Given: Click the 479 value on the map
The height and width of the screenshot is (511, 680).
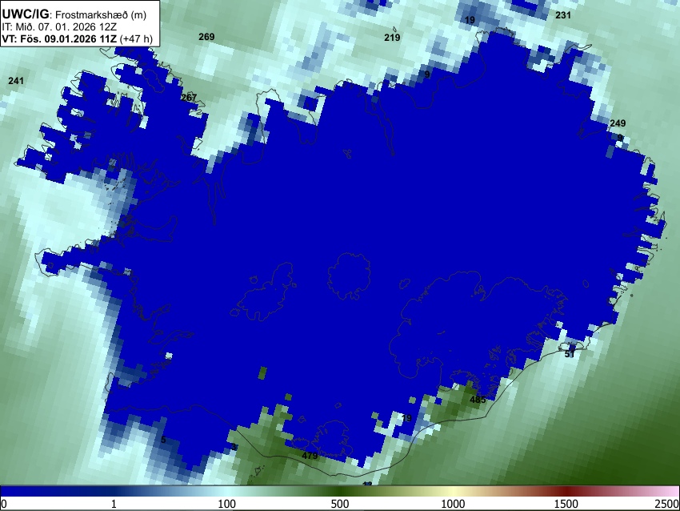Looking at the screenshot, I should point(310,456).
